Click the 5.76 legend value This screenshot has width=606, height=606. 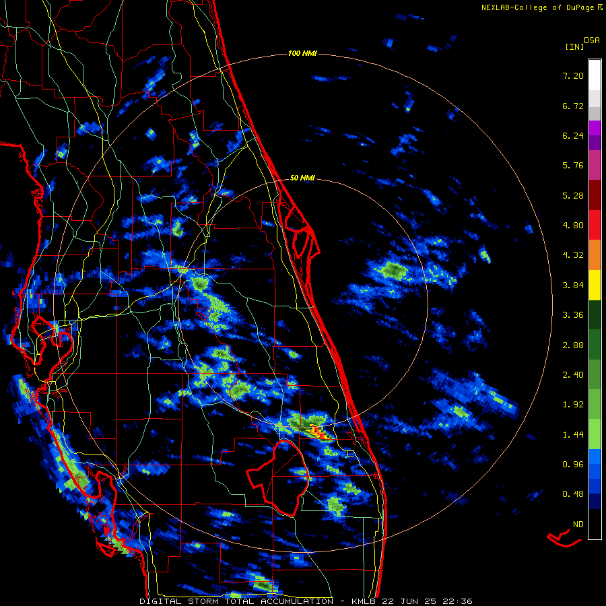(573, 166)
